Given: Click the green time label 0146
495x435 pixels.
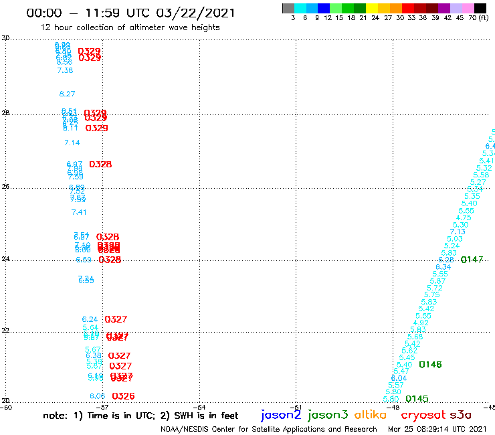Looking at the screenshot, I should click(x=430, y=365).
